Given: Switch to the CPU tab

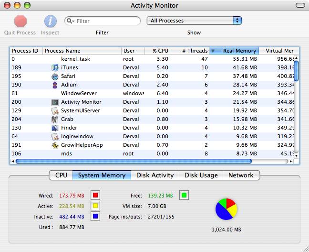Looking at the screenshot, I should coord(61,175).
